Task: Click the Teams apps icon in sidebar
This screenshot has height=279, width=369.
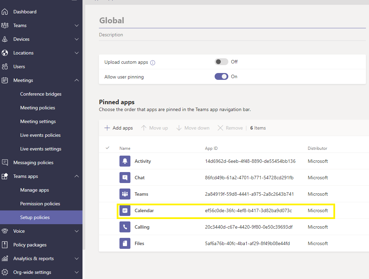Action: click(5, 176)
